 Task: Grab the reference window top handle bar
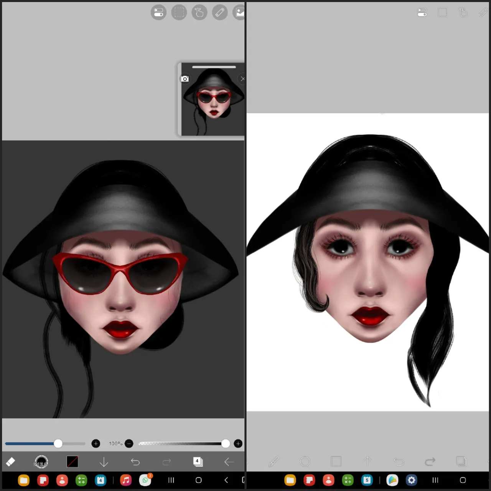tap(214, 67)
